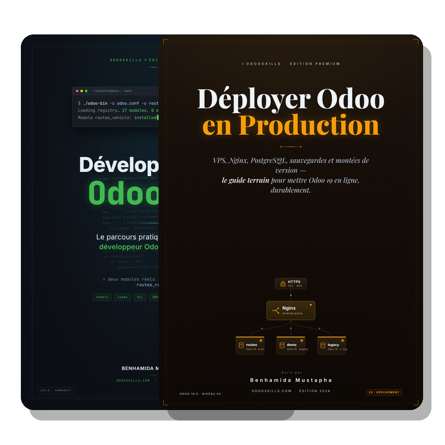This screenshot has width=445, height=445.
Task: Click the 'v19.0 · COMMUNITY' badge
Action: pos(56,391)
